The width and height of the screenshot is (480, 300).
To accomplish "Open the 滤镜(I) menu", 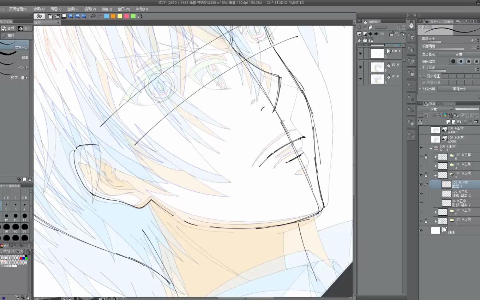I will pos(107,9).
